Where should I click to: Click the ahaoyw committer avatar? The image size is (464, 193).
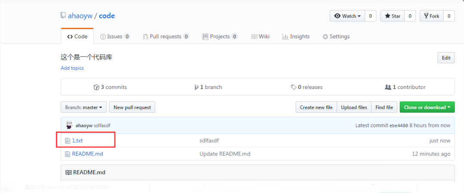tap(69, 126)
